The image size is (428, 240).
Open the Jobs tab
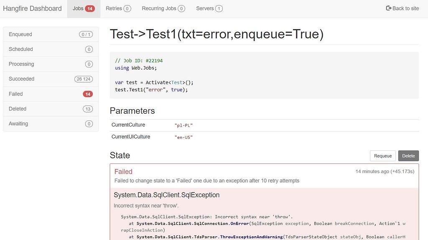pos(84,9)
